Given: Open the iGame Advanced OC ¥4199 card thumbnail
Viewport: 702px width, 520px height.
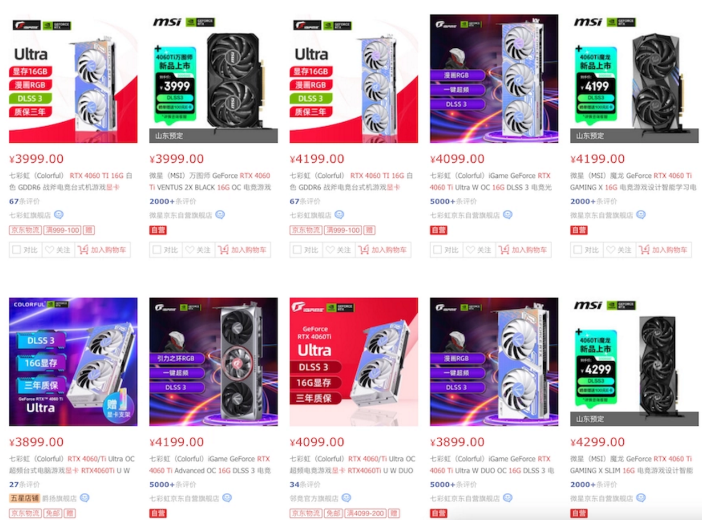Looking at the screenshot, I should click(214, 362).
